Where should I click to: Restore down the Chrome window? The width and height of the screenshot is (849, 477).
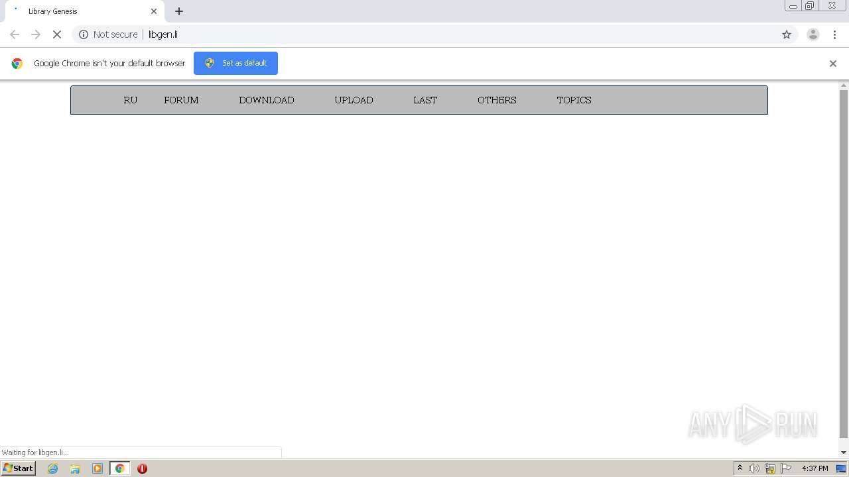[810, 6]
